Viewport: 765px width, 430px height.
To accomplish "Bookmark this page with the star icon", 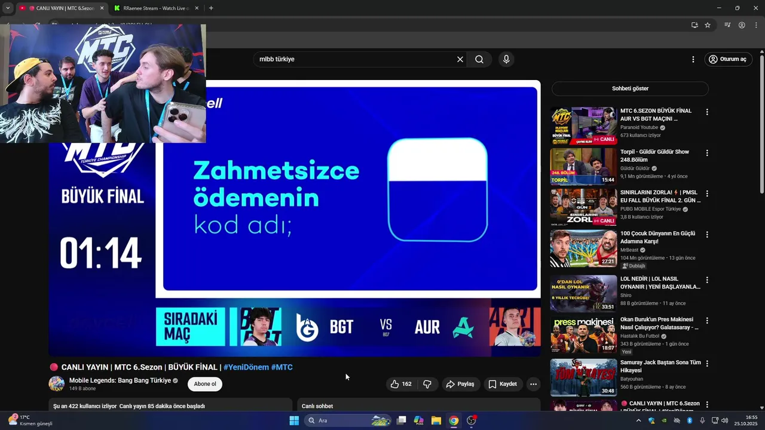I will click(x=708, y=25).
